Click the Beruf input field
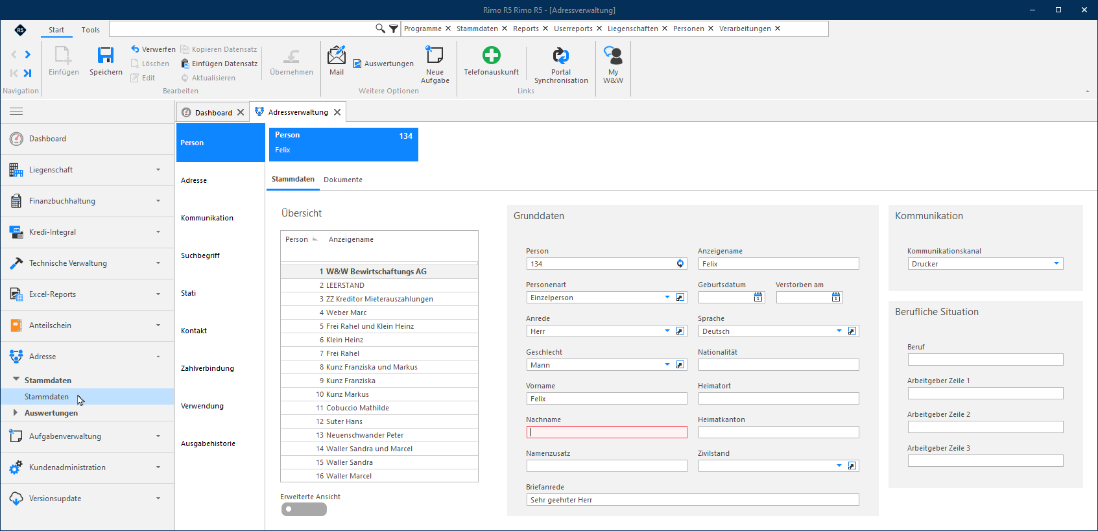This screenshot has height=531, width=1098. [x=985, y=360]
